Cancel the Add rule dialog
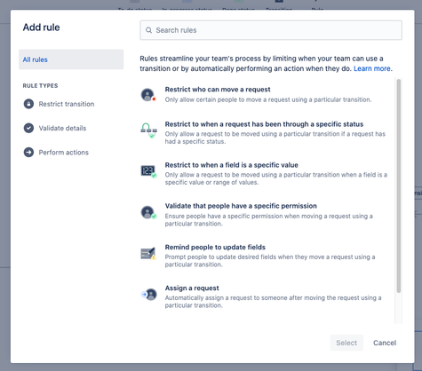422x371 pixels. point(385,343)
